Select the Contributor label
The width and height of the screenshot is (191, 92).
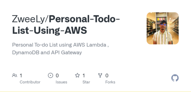pos(30,82)
